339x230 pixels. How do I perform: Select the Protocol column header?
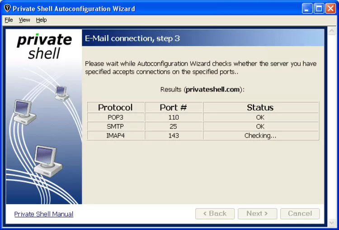click(x=115, y=107)
